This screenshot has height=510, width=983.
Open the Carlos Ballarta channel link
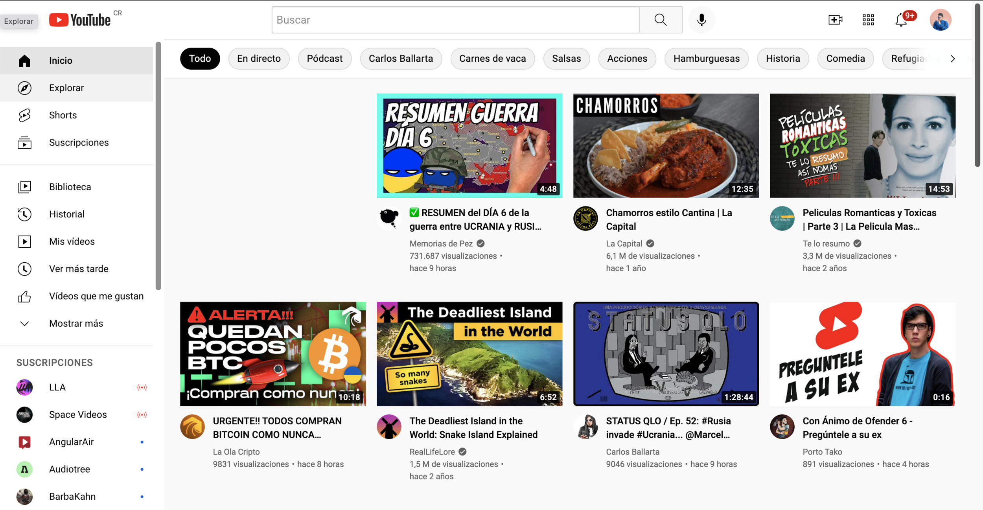(632, 452)
